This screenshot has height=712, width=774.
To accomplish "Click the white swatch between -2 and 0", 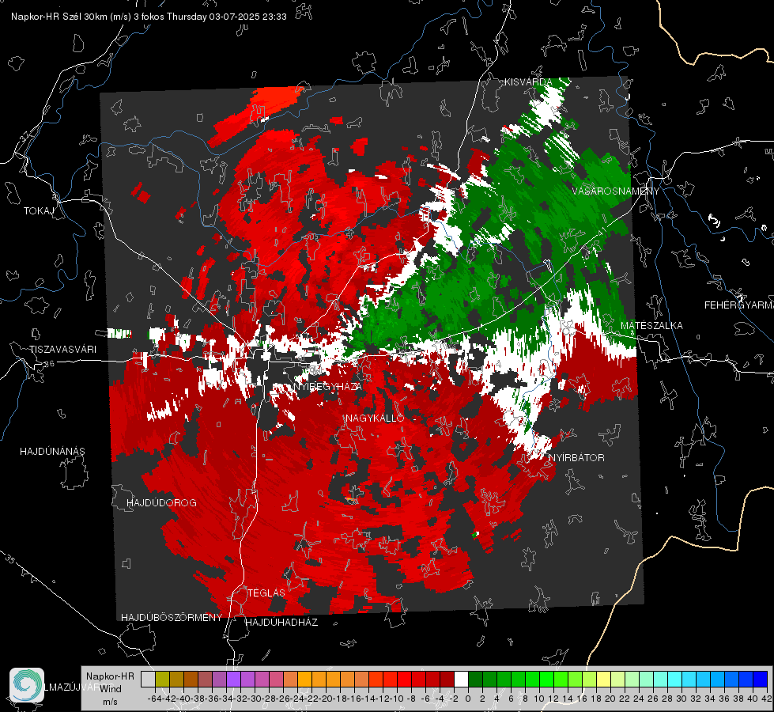I will pos(461,679).
